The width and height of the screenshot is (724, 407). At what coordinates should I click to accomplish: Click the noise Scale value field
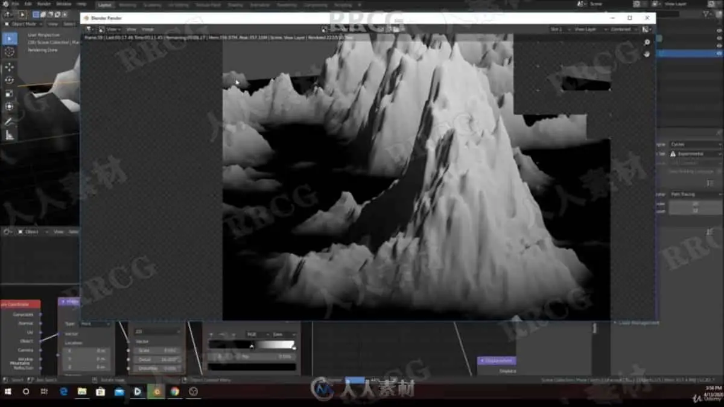157,350
